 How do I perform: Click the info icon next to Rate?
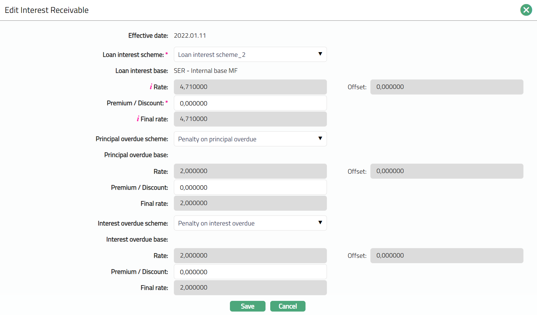151,87
